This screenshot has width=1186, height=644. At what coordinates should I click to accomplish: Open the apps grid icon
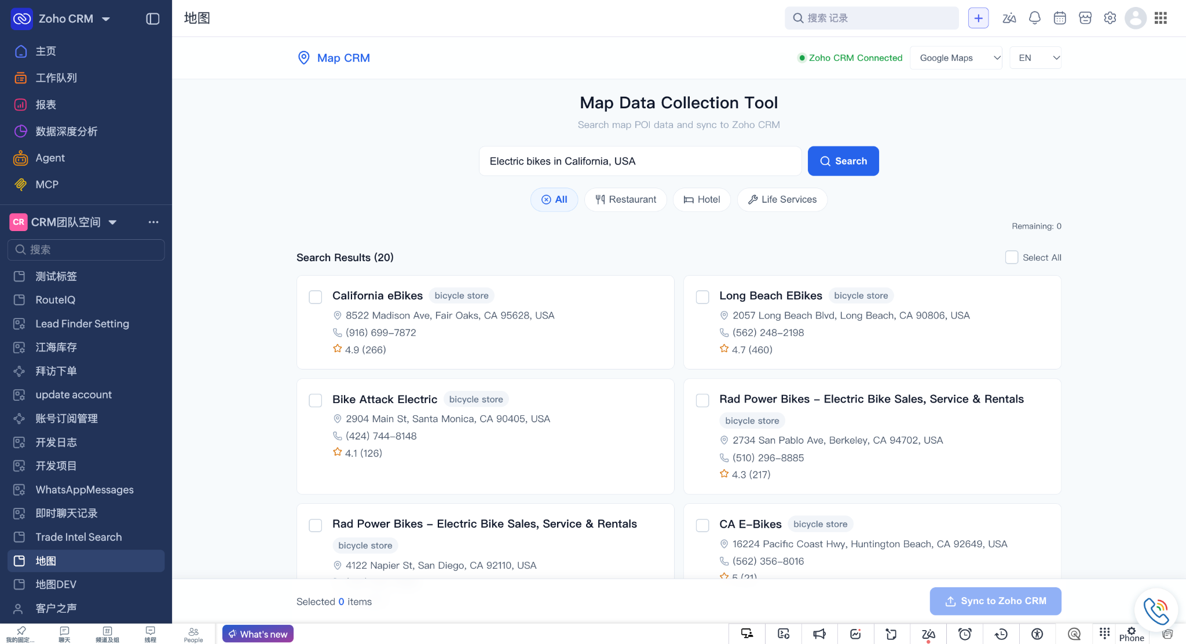click(1161, 18)
